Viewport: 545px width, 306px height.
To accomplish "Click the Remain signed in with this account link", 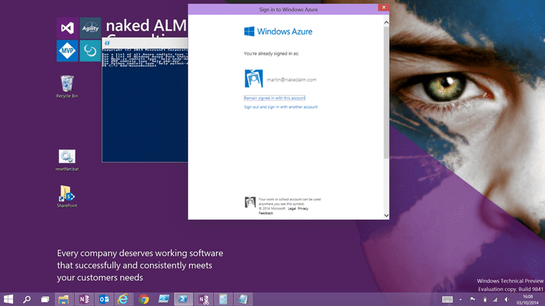I will (275, 98).
